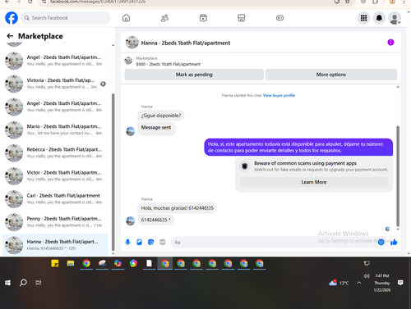Click the "6142446635 *" message bubble
The image size is (411, 309).
[155, 220]
